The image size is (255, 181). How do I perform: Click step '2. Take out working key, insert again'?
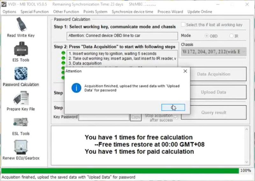click(x=122, y=58)
